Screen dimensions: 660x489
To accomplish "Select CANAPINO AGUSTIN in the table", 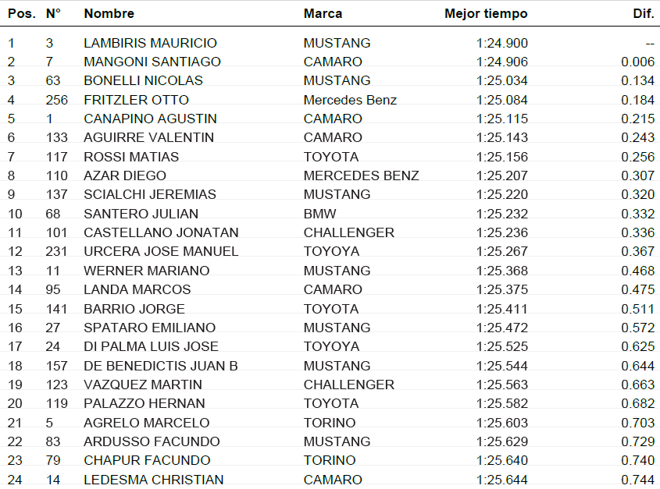I will click(150, 119).
